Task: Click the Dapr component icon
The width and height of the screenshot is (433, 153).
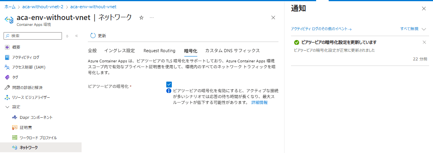Action: point(15,117)
